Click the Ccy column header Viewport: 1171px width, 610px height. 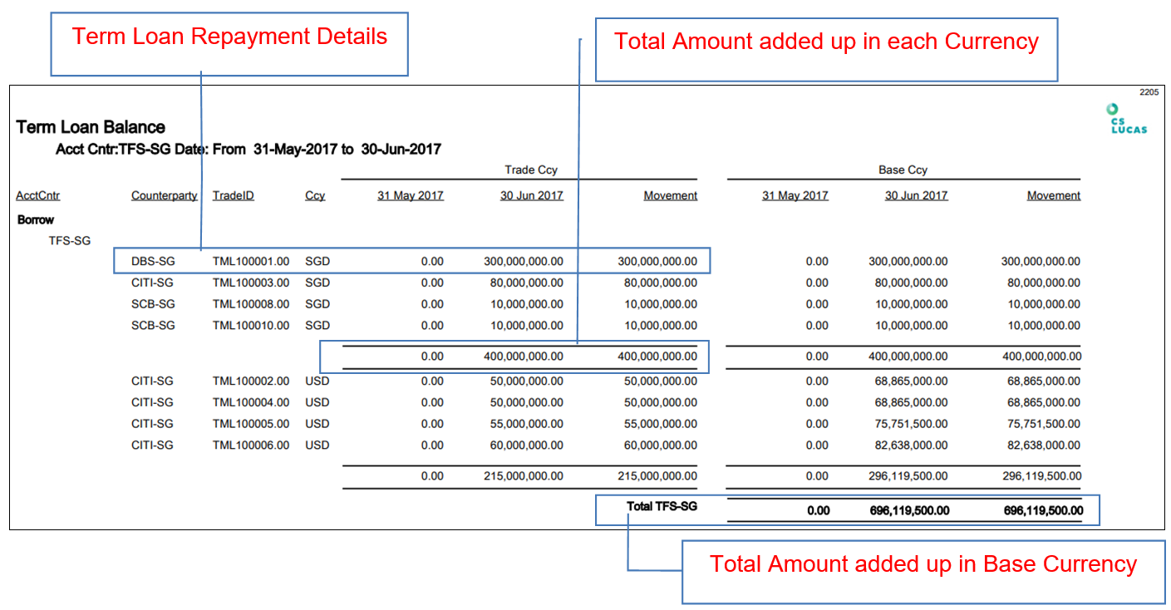315,196
